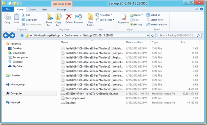The height and width of the screenshot is (125, 207).
Task: Create a New folder from the ribbon
Action: pos(90,20)
